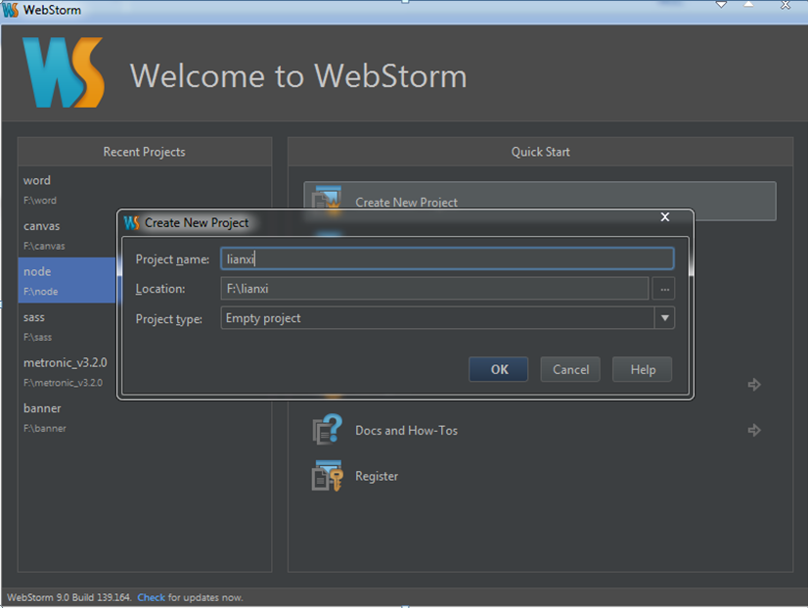Focus the Location field showing F:\lianxi
The width and height of the screenshot is (808, 608).
[x=434, y=288]
